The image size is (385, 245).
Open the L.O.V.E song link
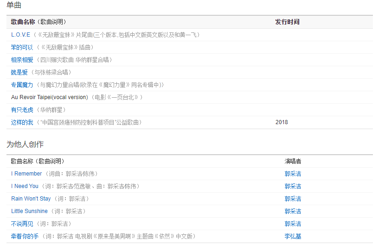point(20,35)
